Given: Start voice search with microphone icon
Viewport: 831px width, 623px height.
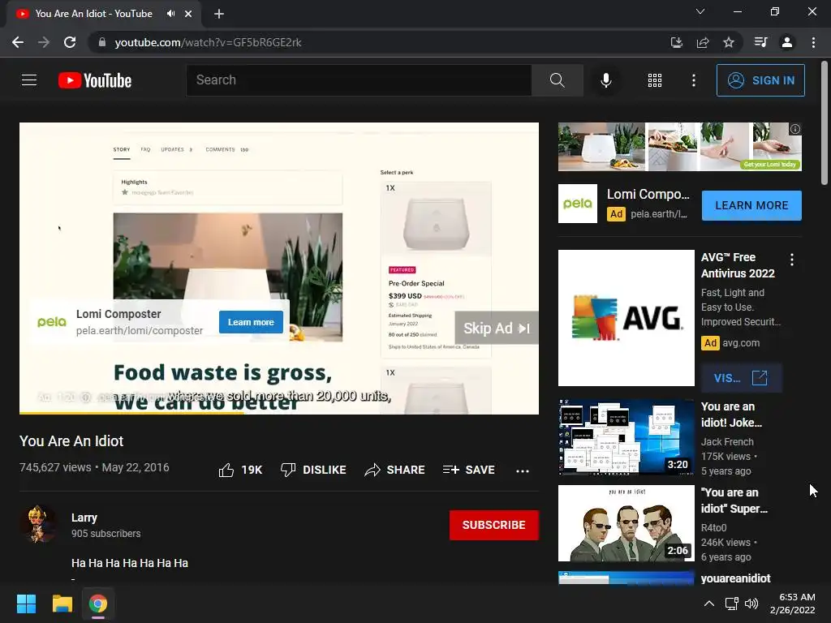Looking at the screenshot, I should tap(605, 80).
